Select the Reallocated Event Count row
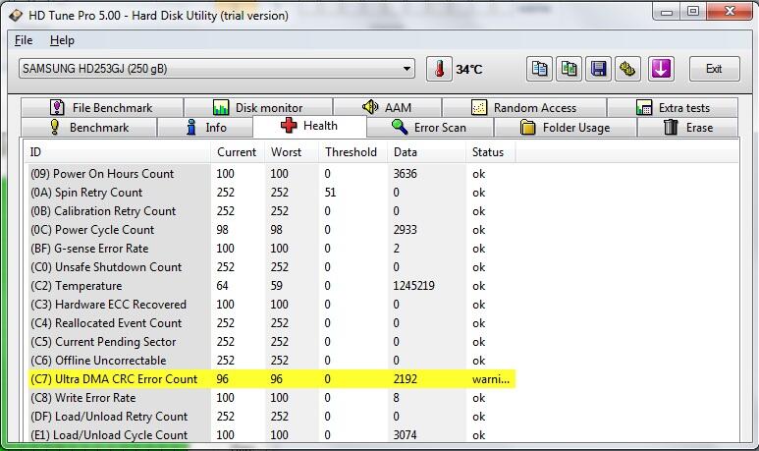This screenshot has height=451, width=759. [x=270, y=322]
